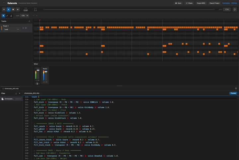Open the showcase_dnb.rela editor tab
Viewport: 239px width, 160px height.
click(x=10, y=89)
